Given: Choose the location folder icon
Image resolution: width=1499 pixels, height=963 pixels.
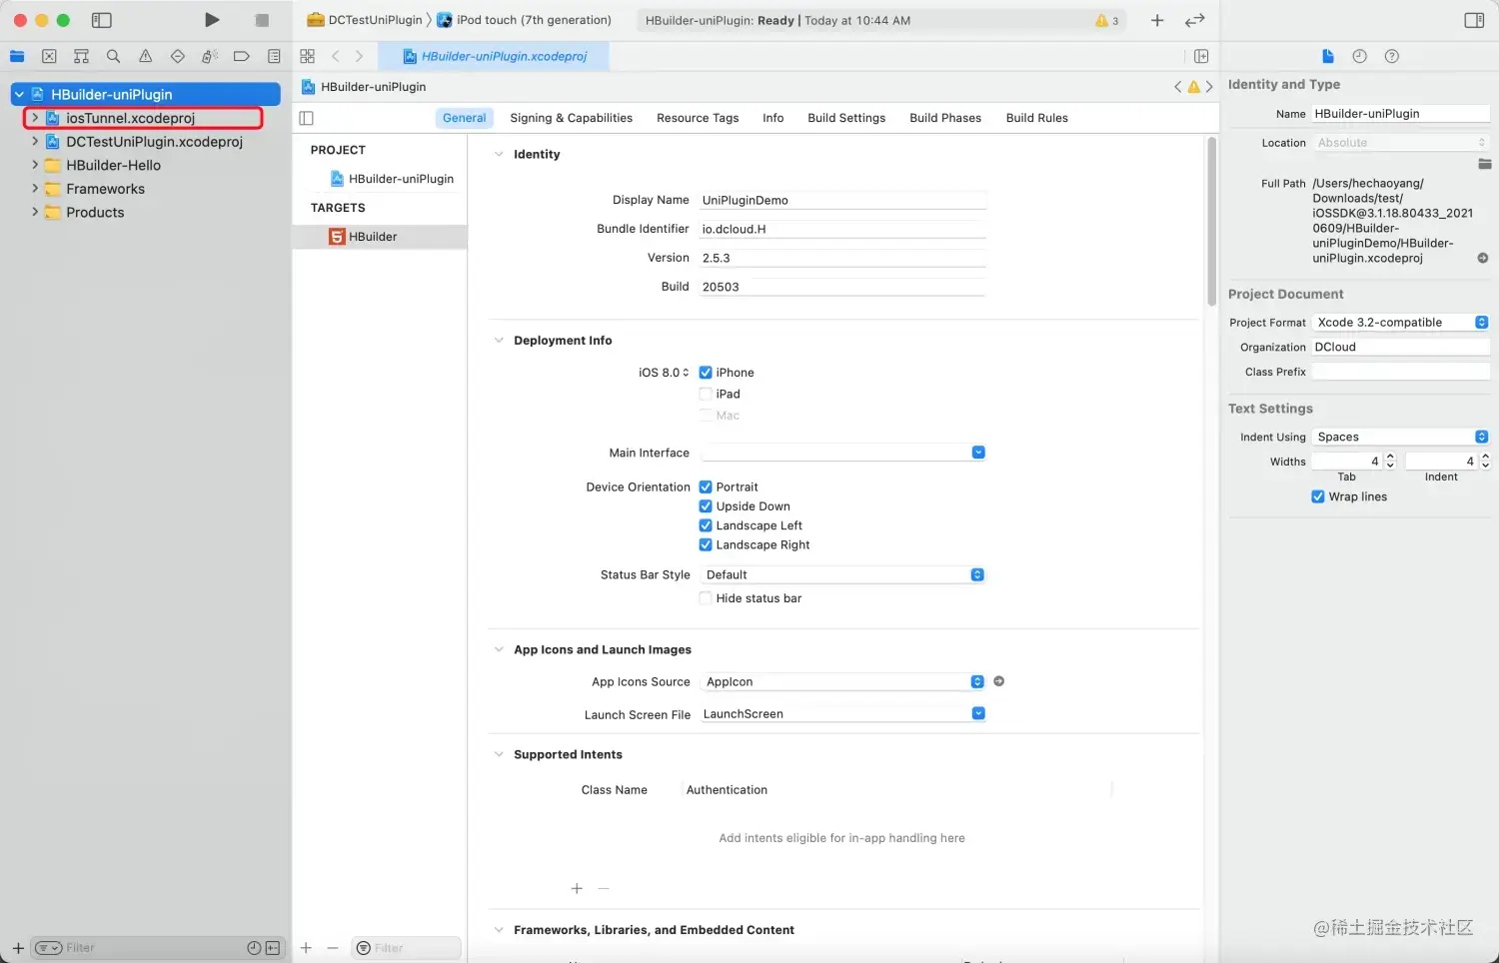Looking at the screenshot, I should click(1484, 164).
